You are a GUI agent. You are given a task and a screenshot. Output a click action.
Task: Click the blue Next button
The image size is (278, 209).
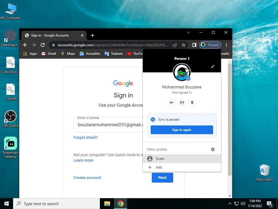click(162, 177)
